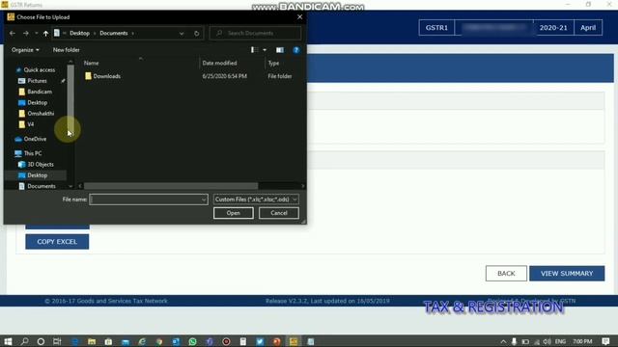Viewport: 618px width, 347px height.
Task: Open the file dialog help icon
Action: click(296, 50)
